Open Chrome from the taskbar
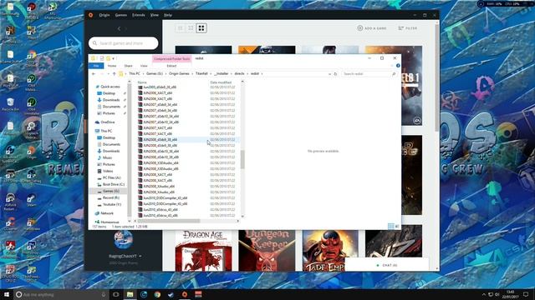 [x=157, y=294]
